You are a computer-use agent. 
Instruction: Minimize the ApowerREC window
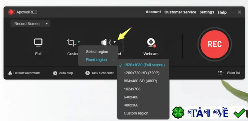point(232,12)
